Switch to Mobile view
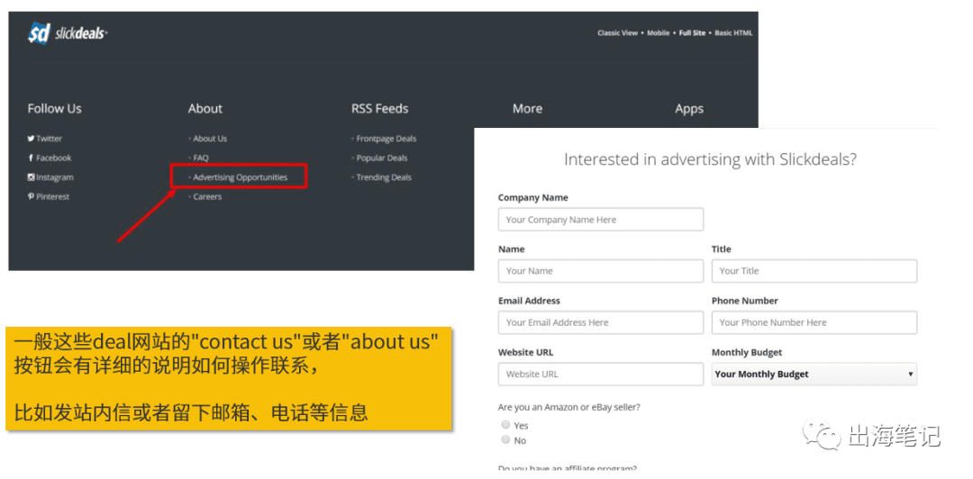This screenshot has height=479, width=973. click(659, 33)
